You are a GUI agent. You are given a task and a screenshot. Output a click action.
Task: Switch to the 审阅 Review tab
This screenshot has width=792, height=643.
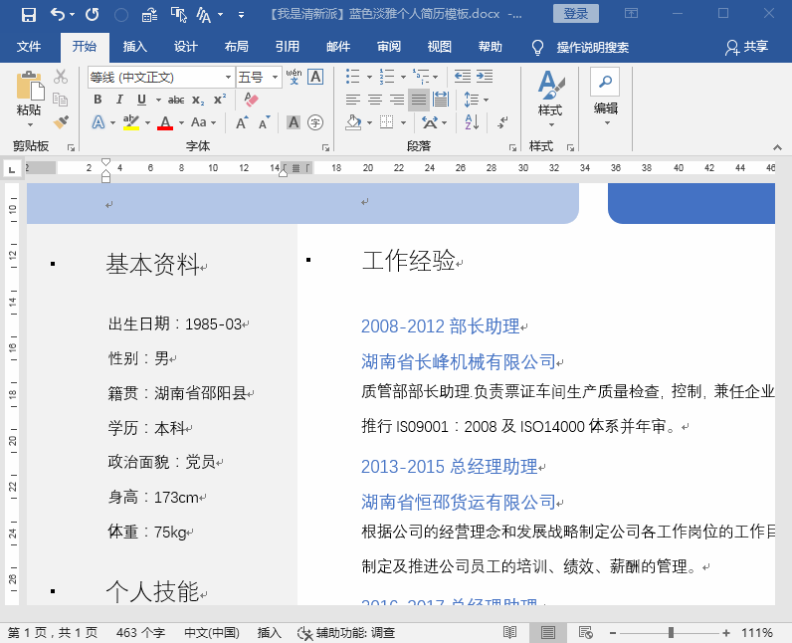tap(389, 47)
